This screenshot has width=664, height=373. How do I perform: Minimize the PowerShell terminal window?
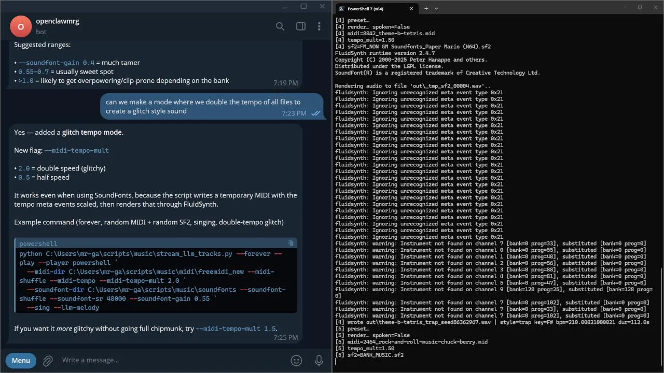(624, 7)
